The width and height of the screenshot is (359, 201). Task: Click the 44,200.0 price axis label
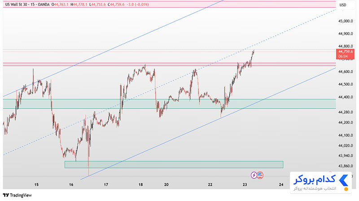coord(346,122)
